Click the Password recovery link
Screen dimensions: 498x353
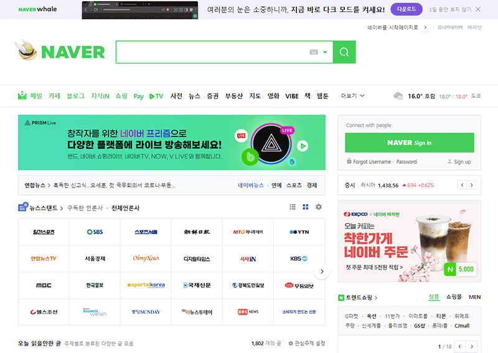406,162
